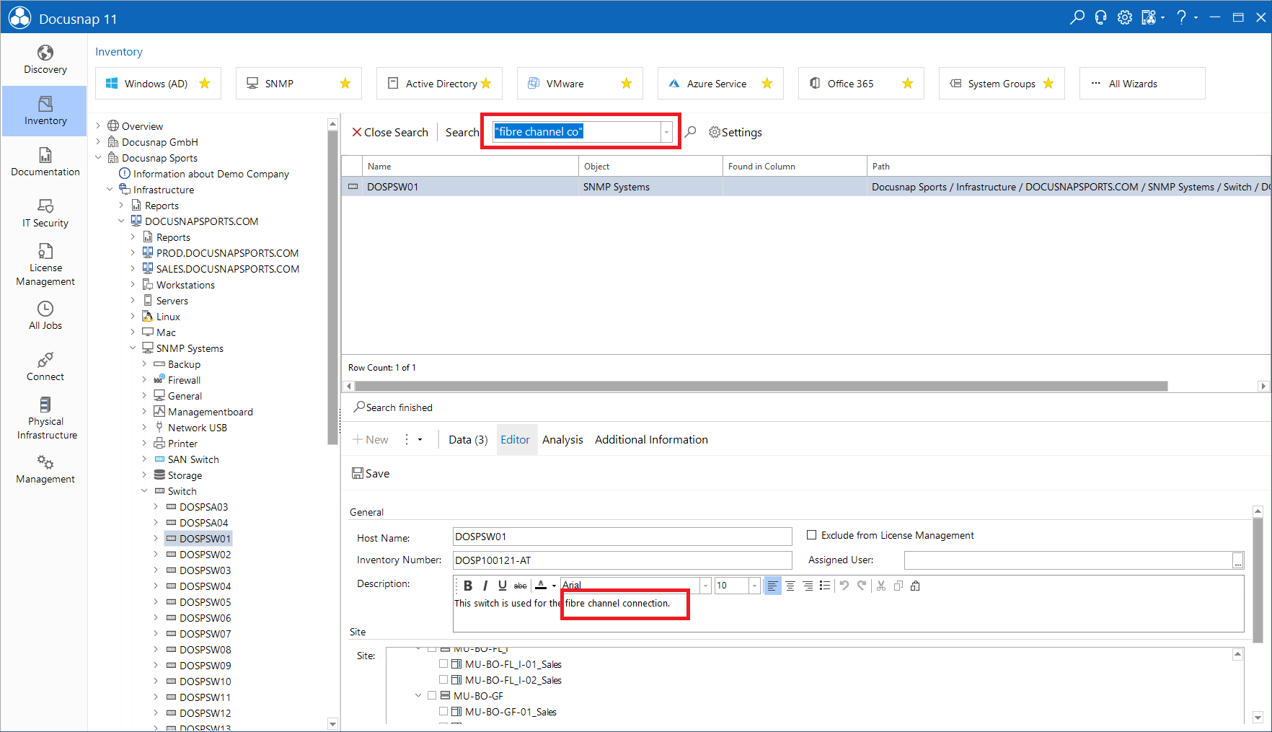Apply italic formatting in description editor
Image resolution: width=1272 pixels, height=732 pixels.
tap(485, 586)
